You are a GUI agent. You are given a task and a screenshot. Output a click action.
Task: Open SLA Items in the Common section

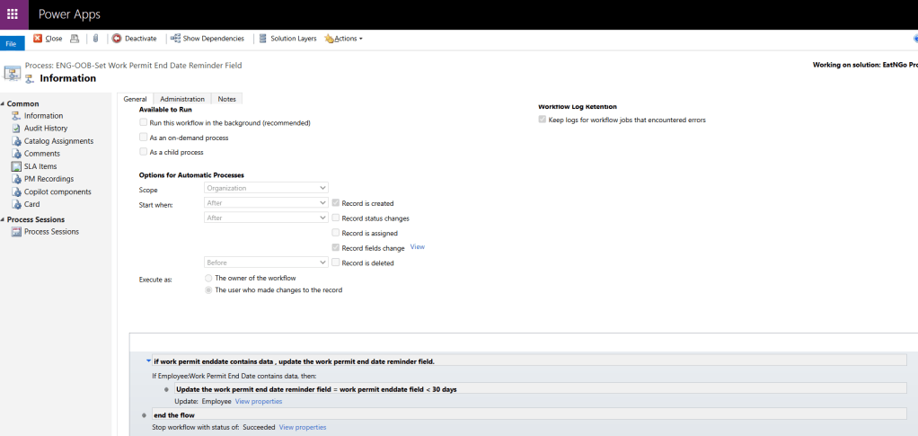click(x=40, y=166)
